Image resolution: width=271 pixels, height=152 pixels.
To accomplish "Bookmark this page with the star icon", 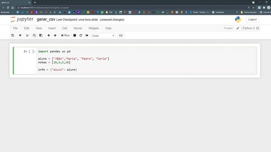I will pos(254,8).
